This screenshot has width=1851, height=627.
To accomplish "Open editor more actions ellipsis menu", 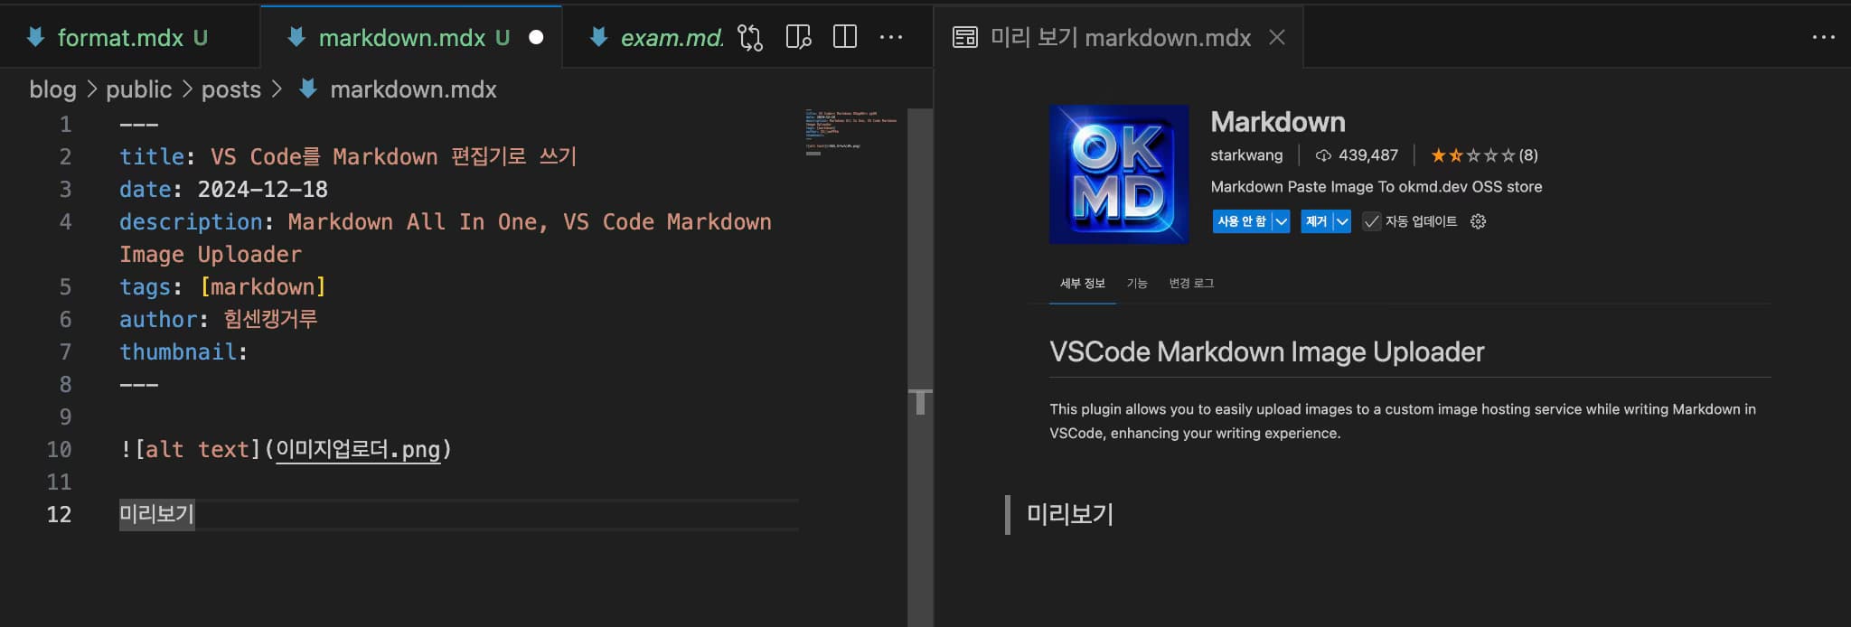I will click(x=891, y=37).
